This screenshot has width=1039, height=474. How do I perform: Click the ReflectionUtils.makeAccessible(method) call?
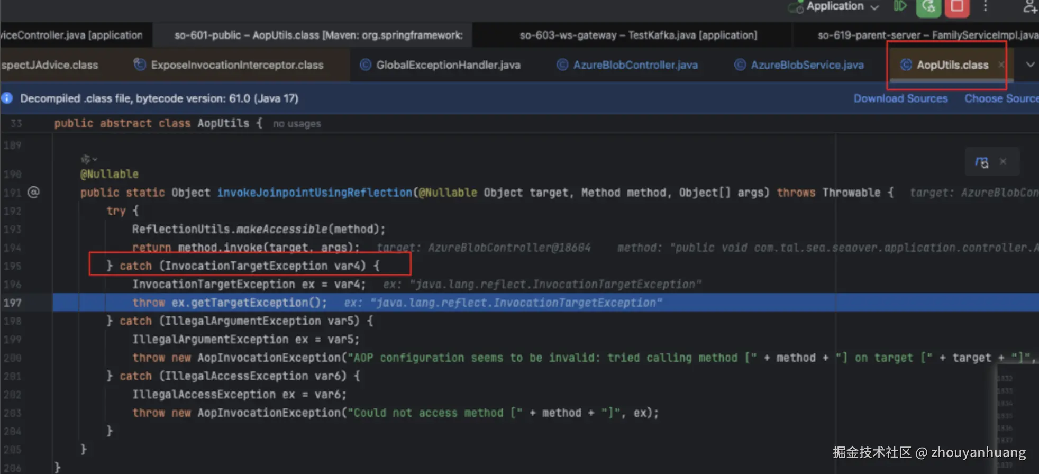pyautogui.click(x=259, y=229)
